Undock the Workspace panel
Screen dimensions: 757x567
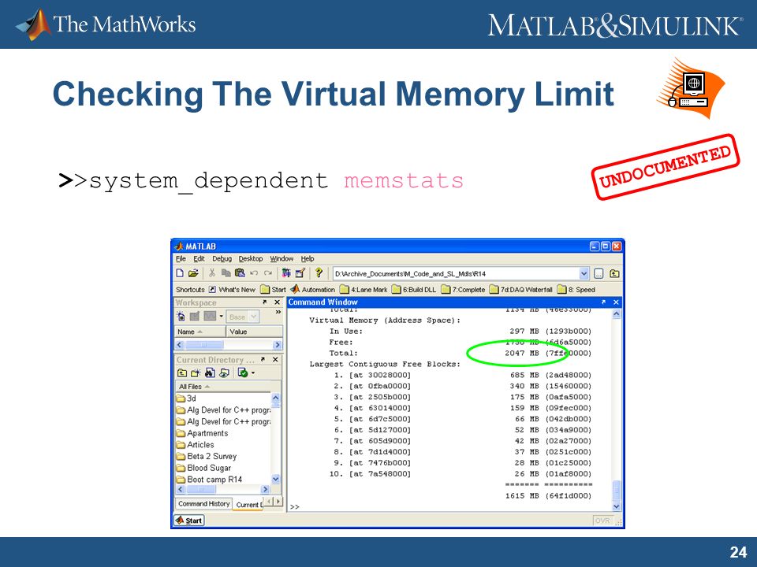(265, 302)
